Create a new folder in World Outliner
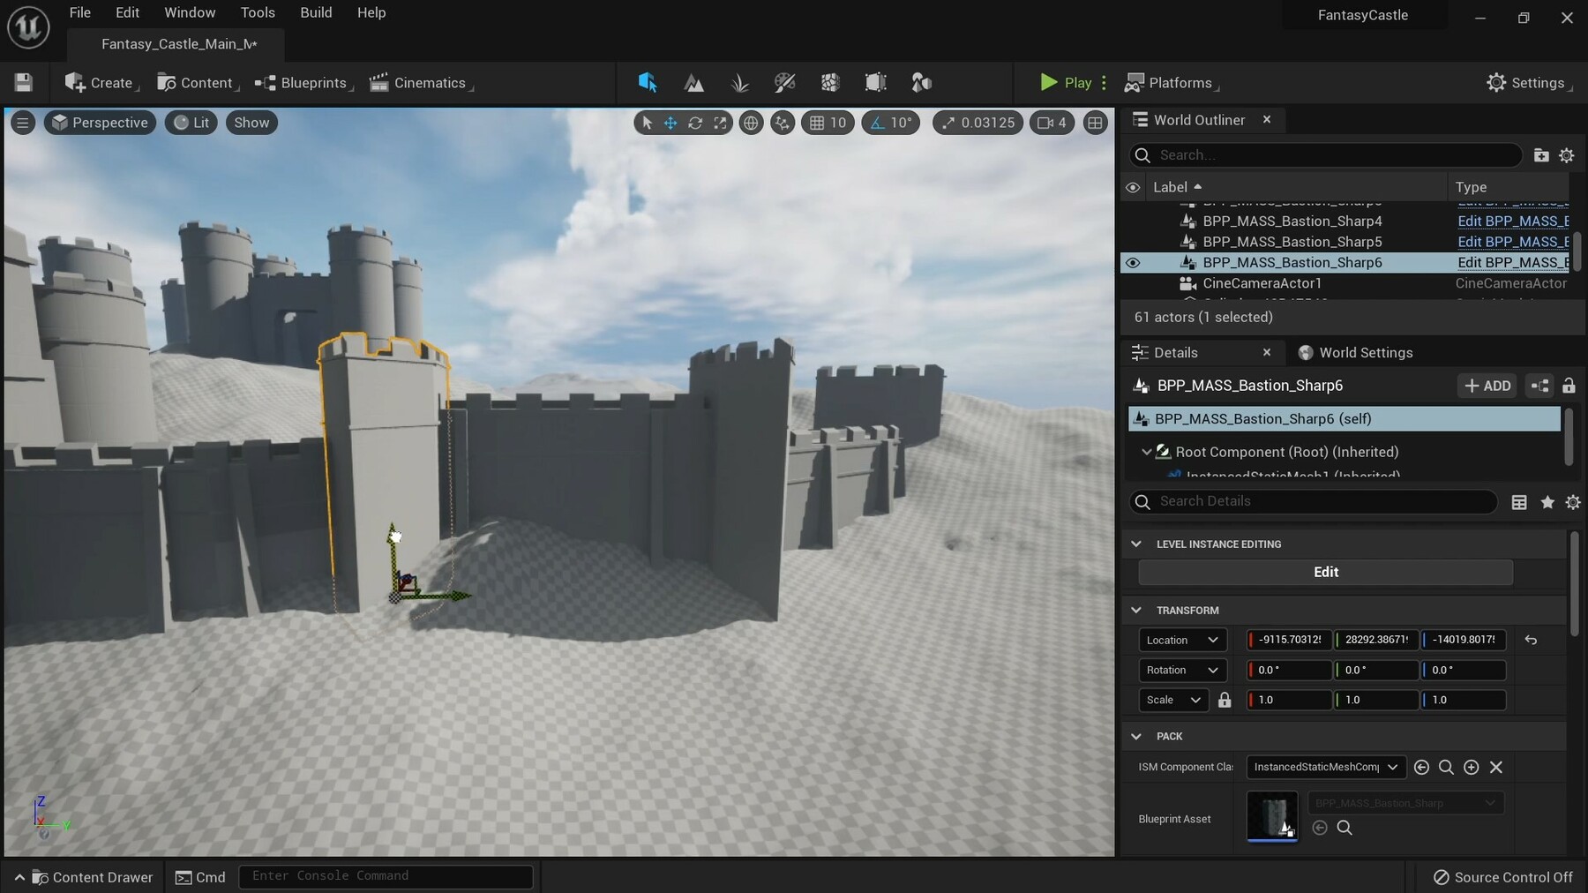Viewport: 1588px width, 893px height. (1539, 155)
